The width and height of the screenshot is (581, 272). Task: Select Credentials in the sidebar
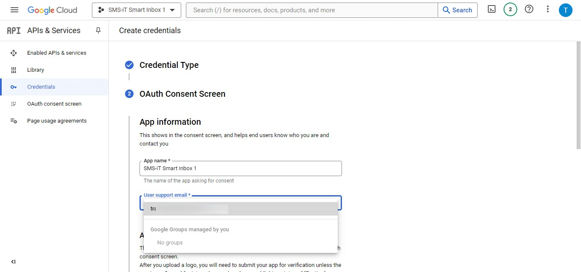41,87
